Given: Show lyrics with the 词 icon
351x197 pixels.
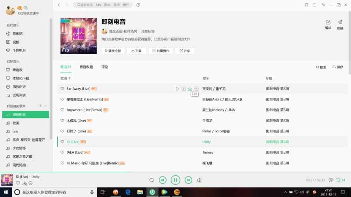Looking at the screenshot, I should point(330,180).
